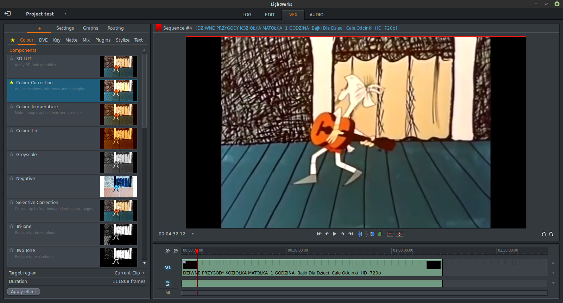Zoom out on the timeline
Image resolution: width=563 pixels, height=303 pixels.
(x=176, y=251)
